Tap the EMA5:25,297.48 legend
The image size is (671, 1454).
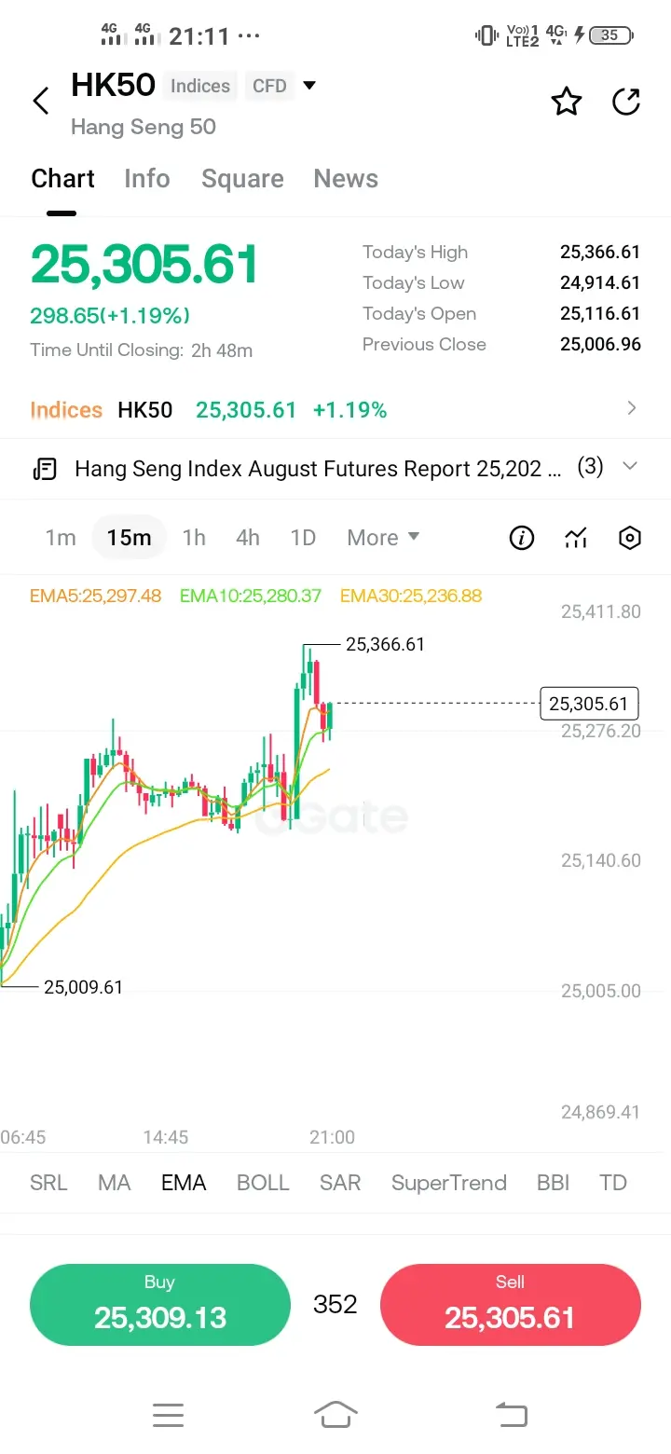click(95, 596)
